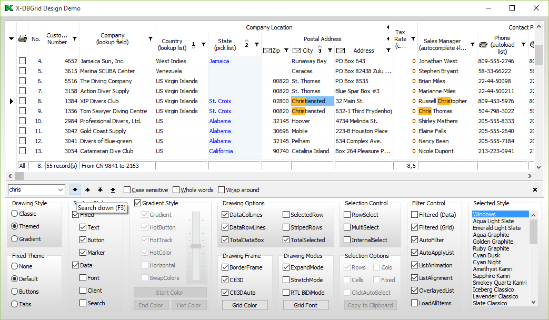Collapse the Company Location column group
The height and width of the screenshot is (320, 549).
[x=388, y=27]
